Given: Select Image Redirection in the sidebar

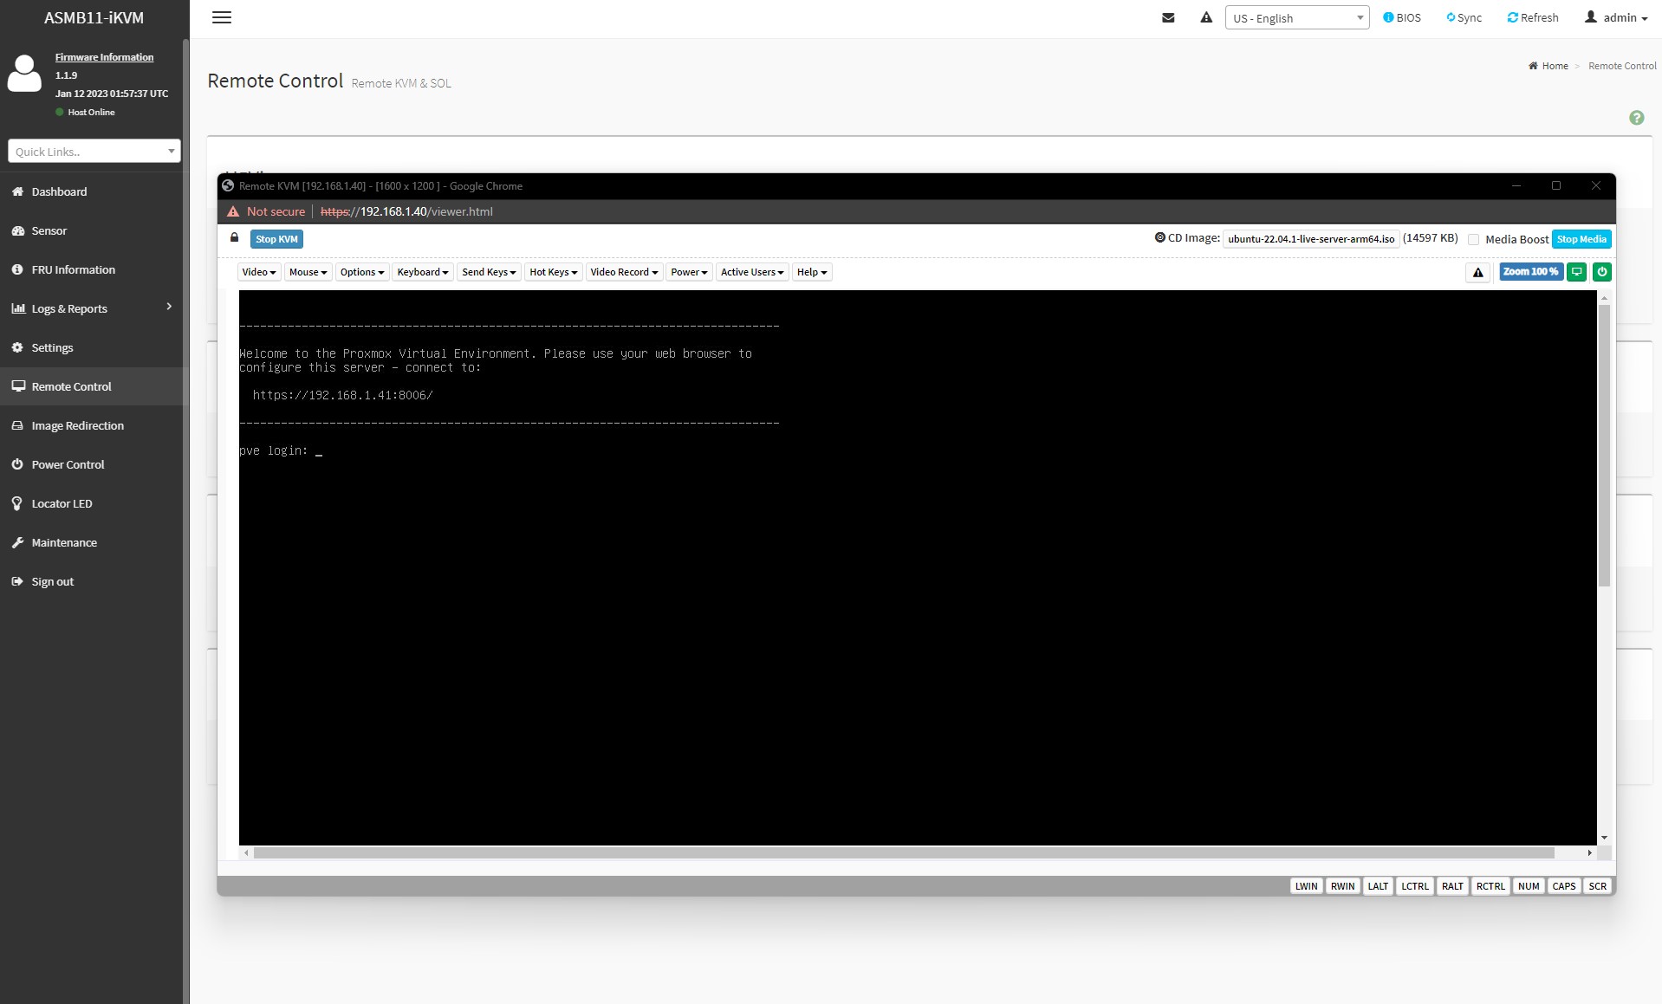Looking at the screenshot, I should click(x=78, y=425).
